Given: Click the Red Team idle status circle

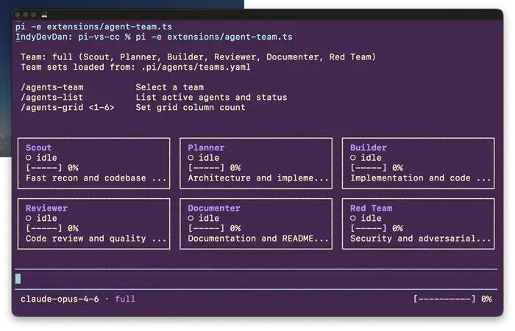Looking at the screenshot, I should pos(352,218).
